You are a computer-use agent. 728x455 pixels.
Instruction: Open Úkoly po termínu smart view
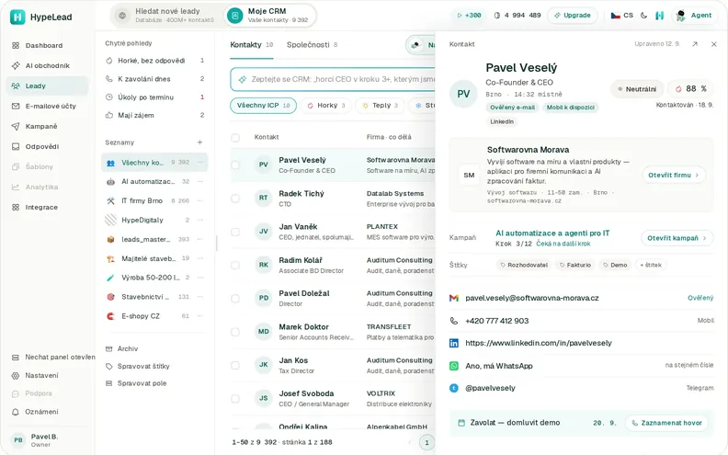click(155, 97)
